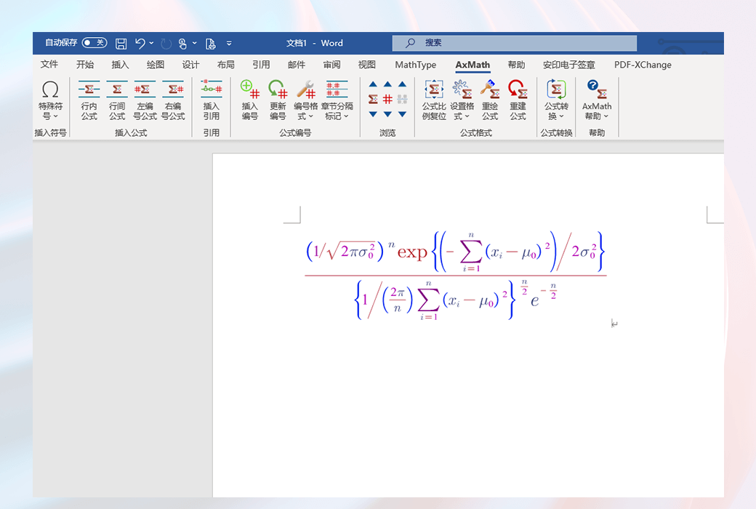Update equation numbers (更新编号)

[x=279, y=102]
